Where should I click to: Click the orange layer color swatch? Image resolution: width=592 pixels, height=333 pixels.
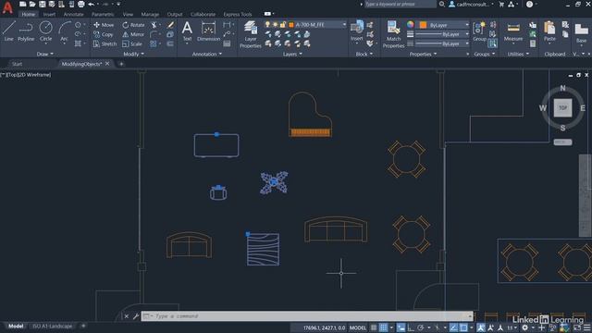click(291, 25)
